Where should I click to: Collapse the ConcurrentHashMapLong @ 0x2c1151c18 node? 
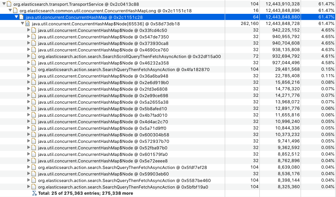(10, 10)
